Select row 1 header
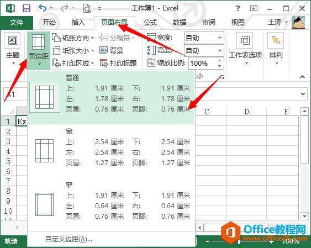This screenshot has width=311, height=248. tap(8, 122)
